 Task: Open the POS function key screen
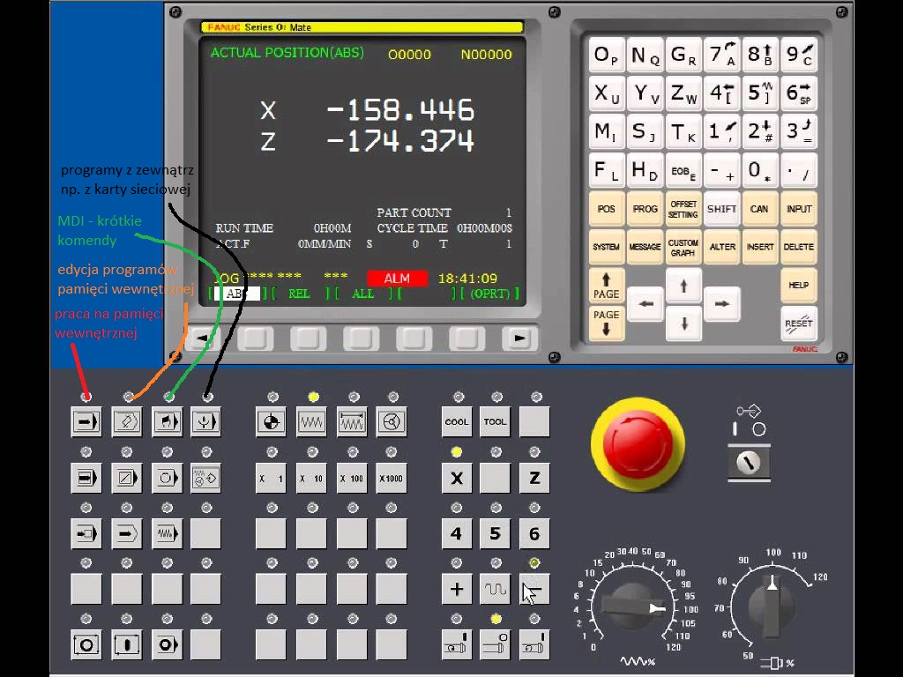coord(607,209)
